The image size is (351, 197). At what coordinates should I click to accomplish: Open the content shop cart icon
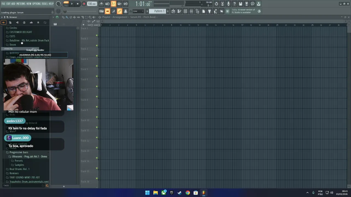tap(227, 11)
